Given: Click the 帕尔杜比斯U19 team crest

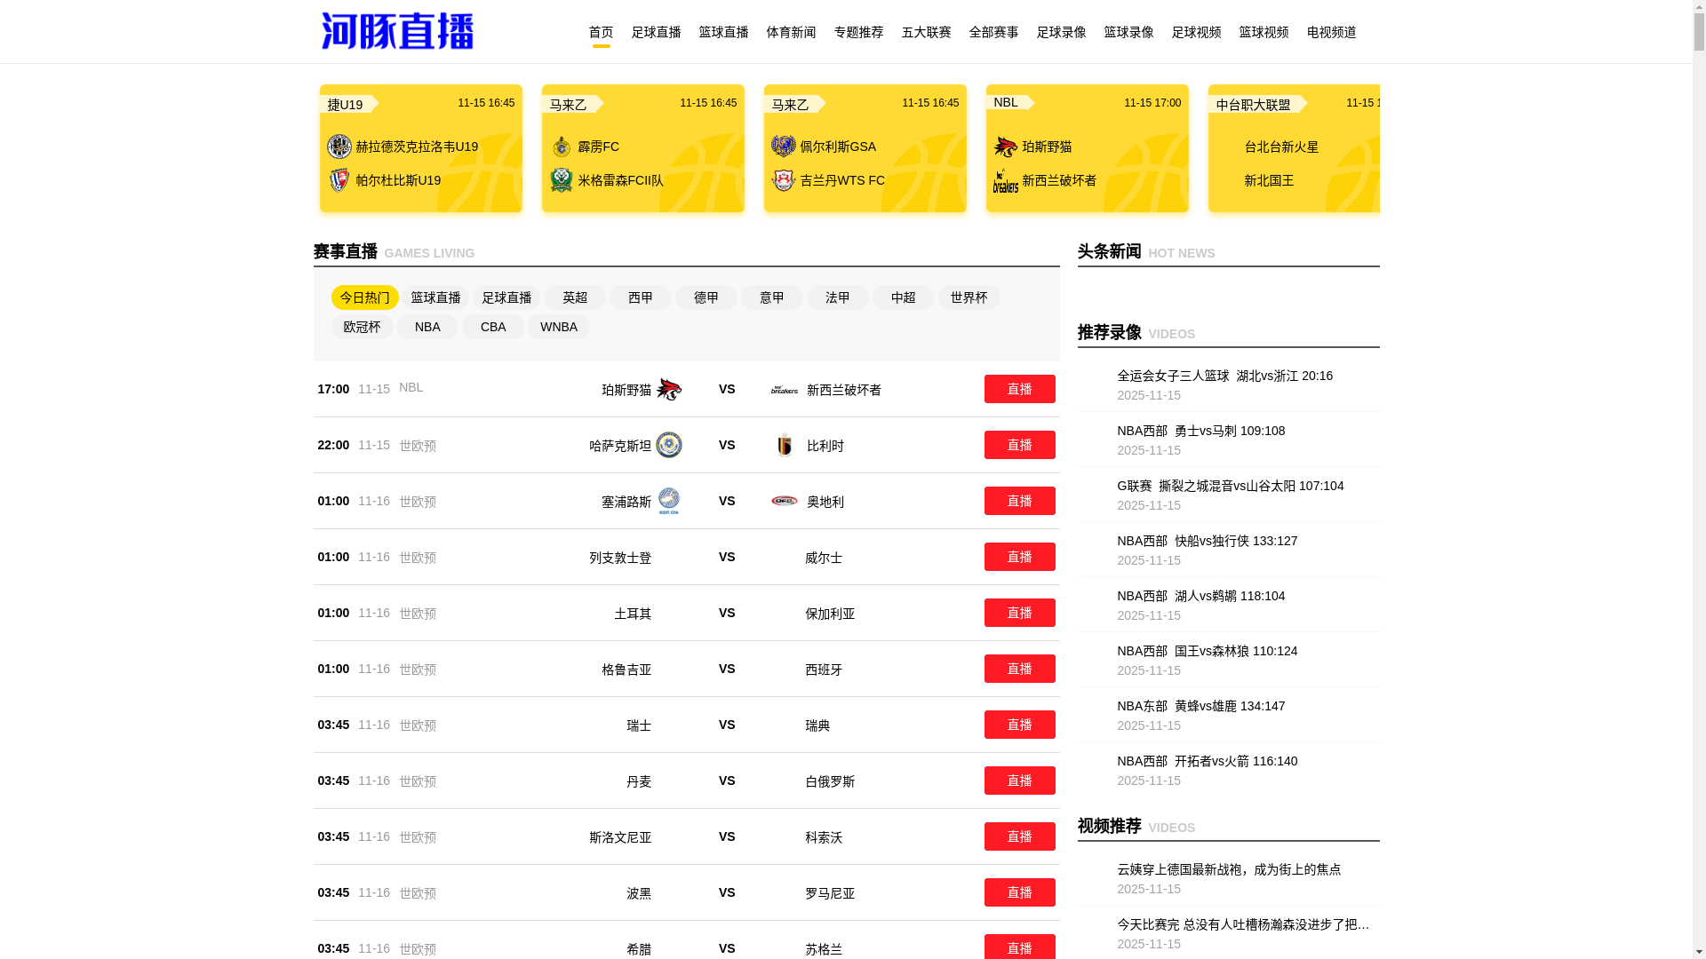Looking at the screenshot, I should coord(339,180).
